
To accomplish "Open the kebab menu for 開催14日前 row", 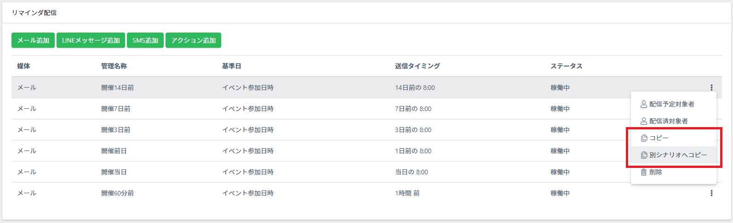I will click(711, 88).
